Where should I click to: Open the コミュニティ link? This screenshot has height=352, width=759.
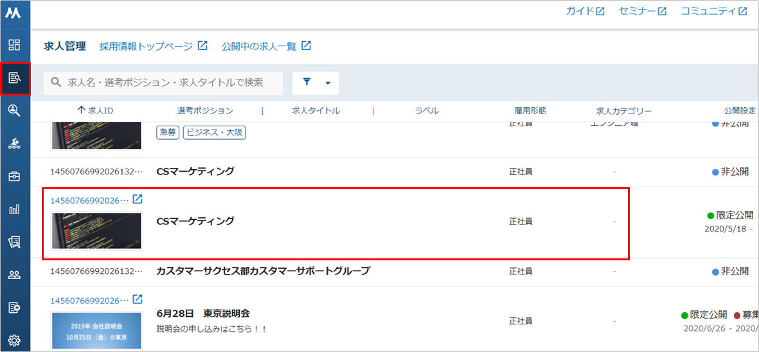tap(714, 12)
